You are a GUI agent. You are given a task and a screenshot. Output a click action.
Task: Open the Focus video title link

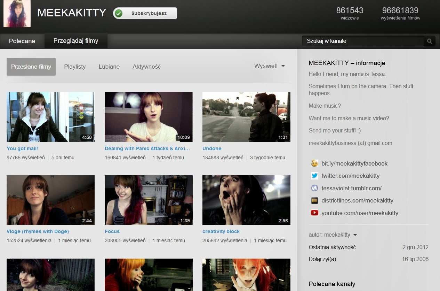tap(112, 231)
